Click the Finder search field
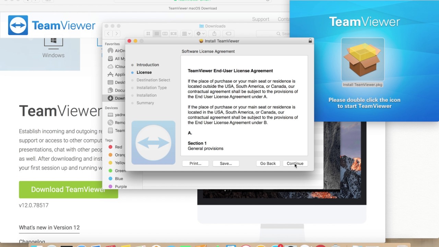Viewport: 439px width, 247px height. click(x=273, y=34)
